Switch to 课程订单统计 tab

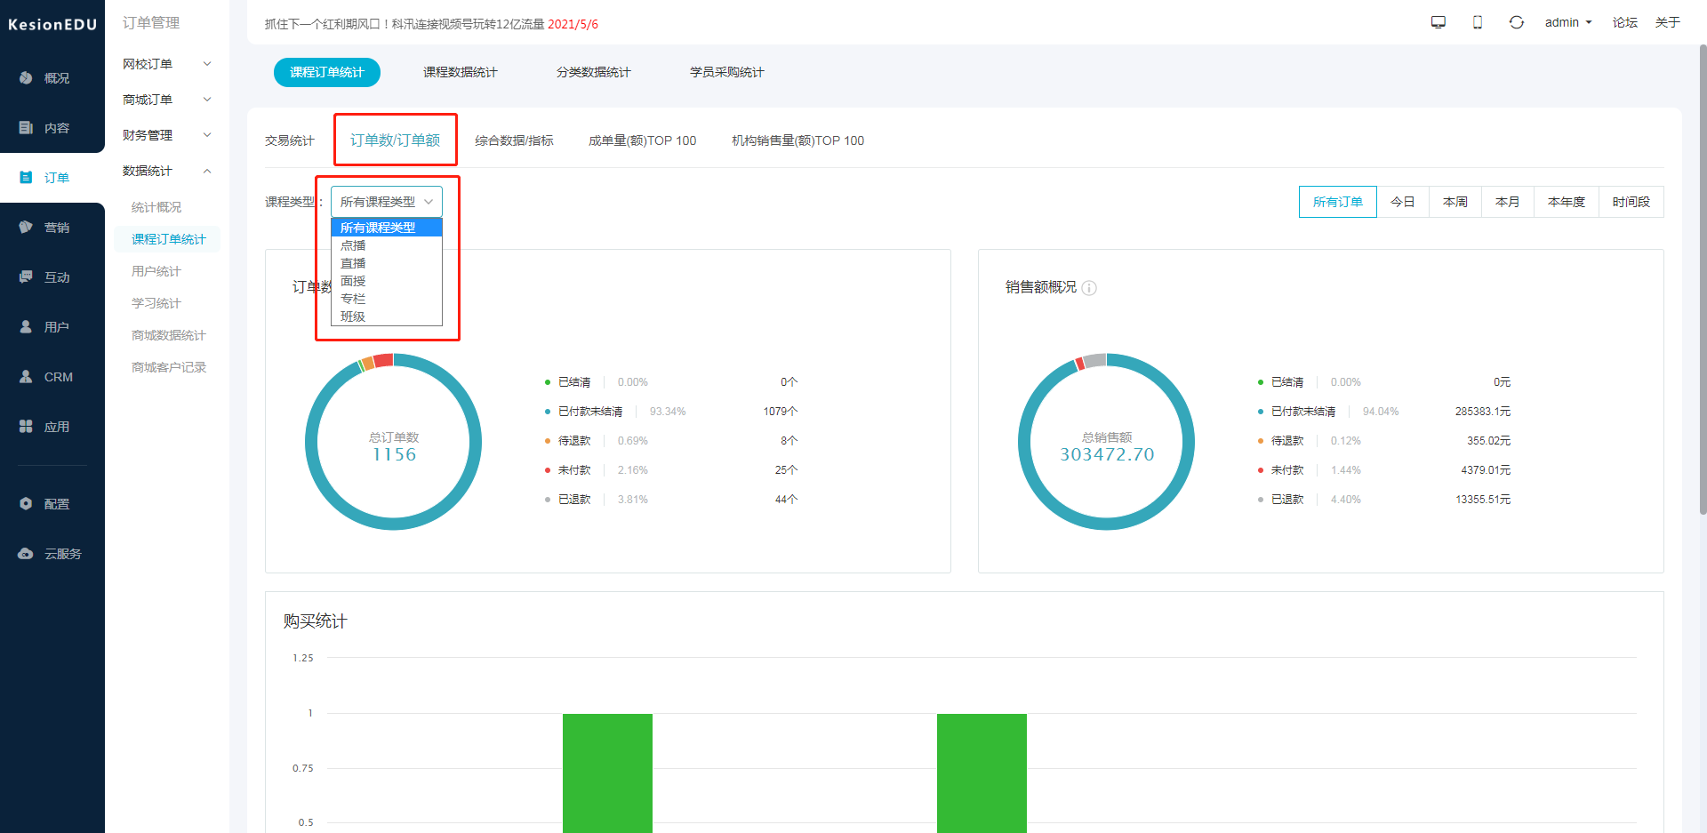pyautogui.click(x=327, y=72)
